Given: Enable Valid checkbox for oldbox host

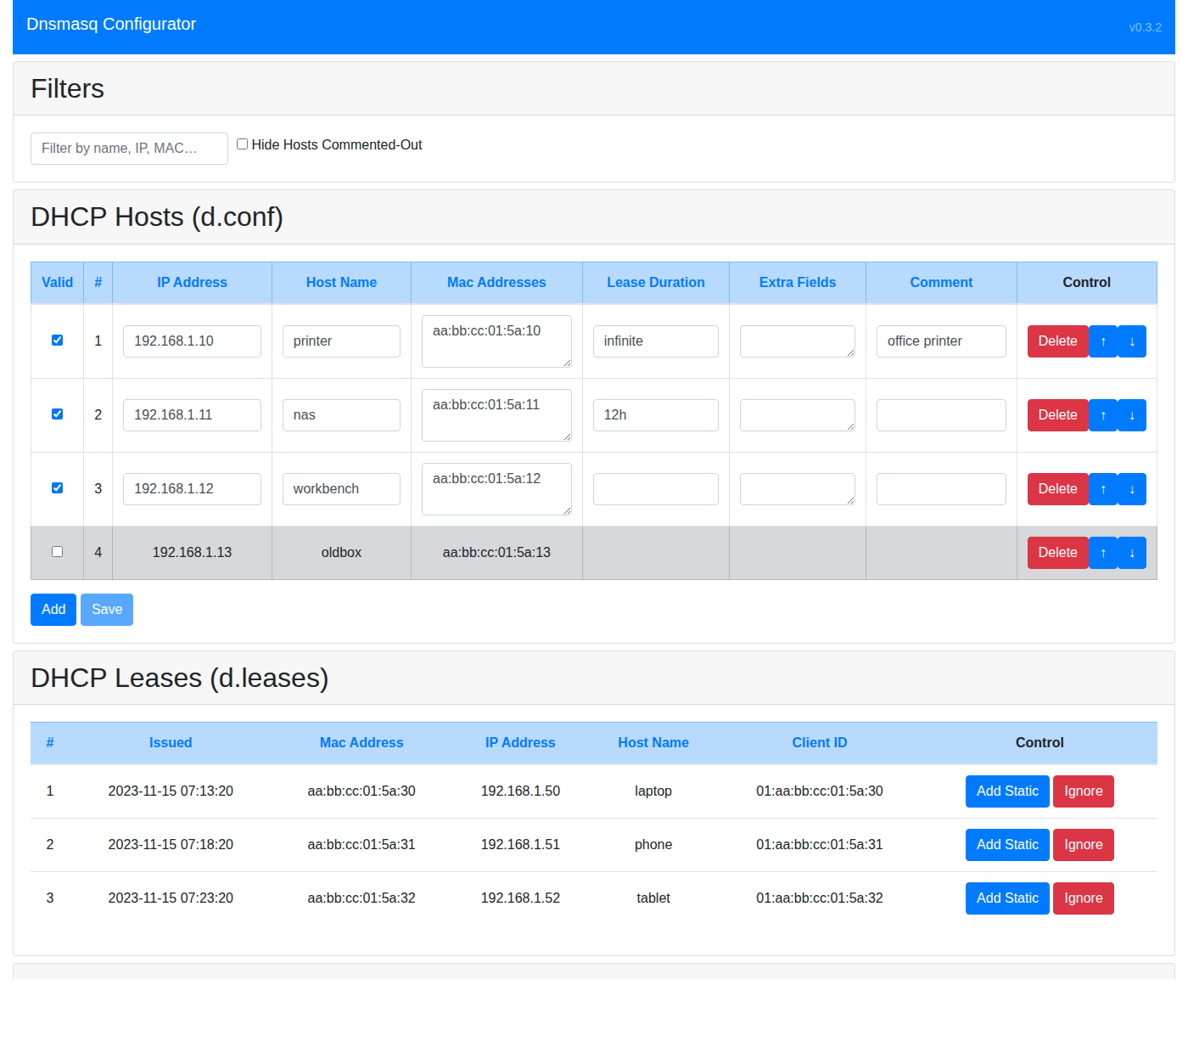Looking at the screenshot, I should (57, 552).
